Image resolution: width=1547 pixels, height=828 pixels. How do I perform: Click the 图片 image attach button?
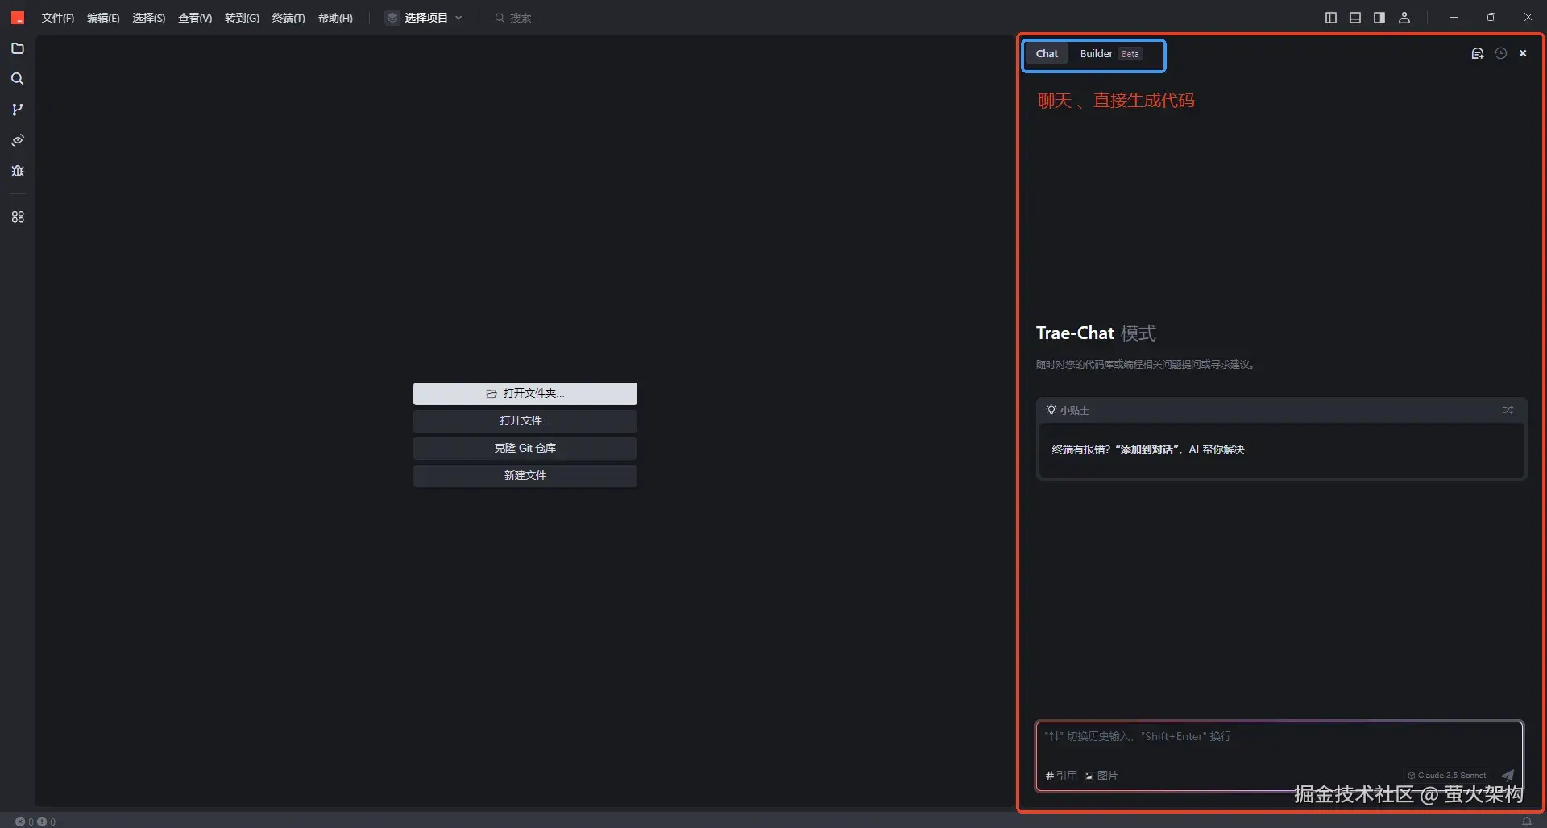(1101, 776)
